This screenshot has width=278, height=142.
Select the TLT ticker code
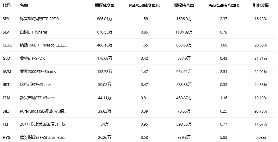[x=6, y=124]
